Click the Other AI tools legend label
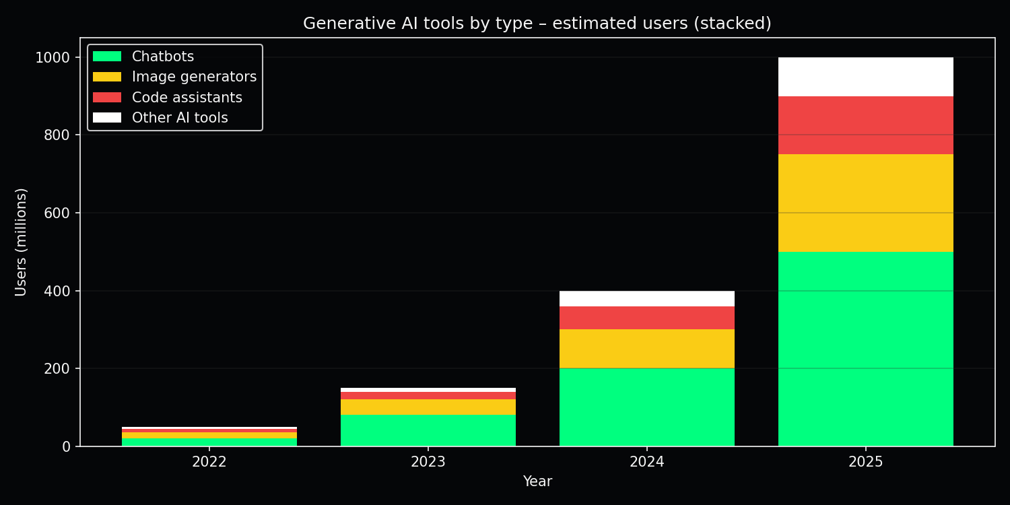The width and height of the screenshot is (1010, 505). tap(180, 118)
